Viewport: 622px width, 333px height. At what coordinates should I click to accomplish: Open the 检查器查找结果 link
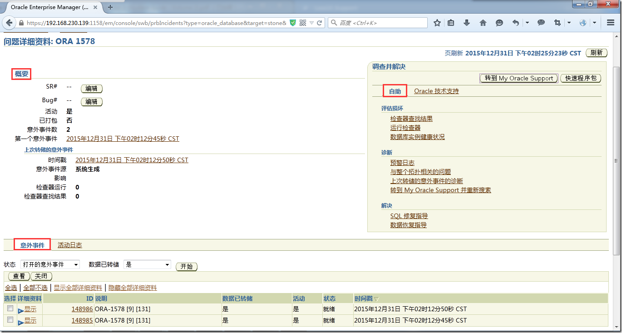411,119
